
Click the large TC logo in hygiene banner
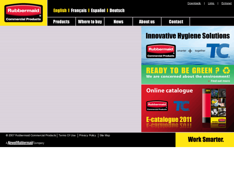pos(218,51)
